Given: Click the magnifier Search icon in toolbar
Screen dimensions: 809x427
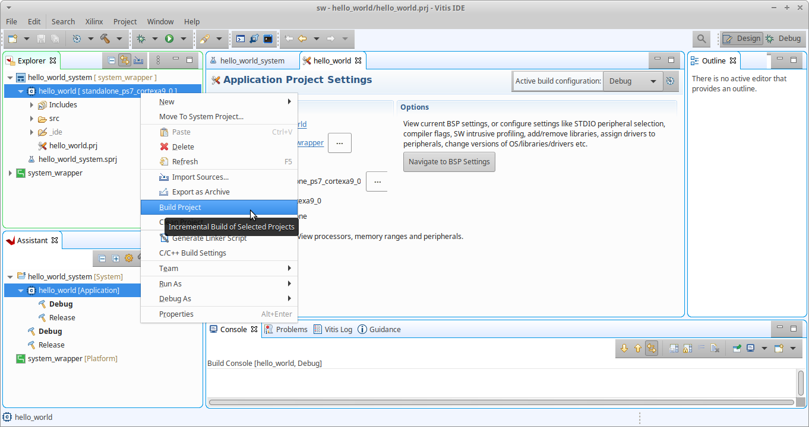Looking at the screenshot, I should pyautogui.click(x=701, y=39).
